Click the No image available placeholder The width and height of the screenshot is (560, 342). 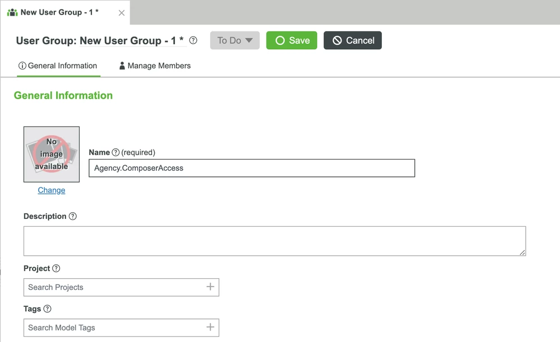(51, 153)
